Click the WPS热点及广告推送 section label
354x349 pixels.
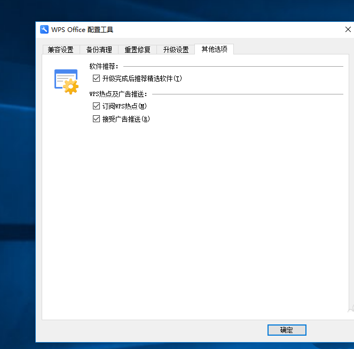(118, 94)
